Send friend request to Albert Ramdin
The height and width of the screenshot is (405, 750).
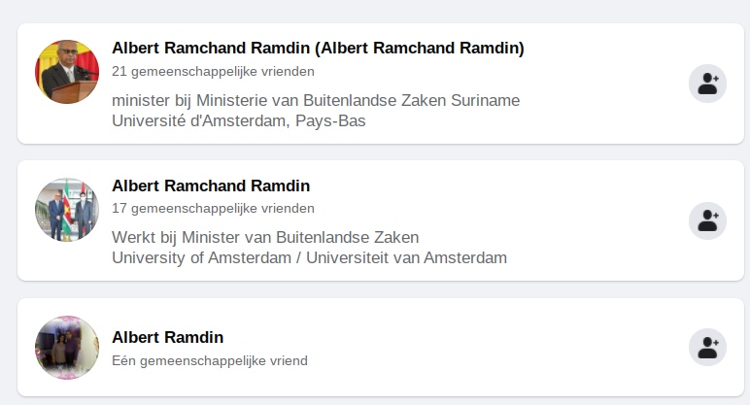click(707, 347)
